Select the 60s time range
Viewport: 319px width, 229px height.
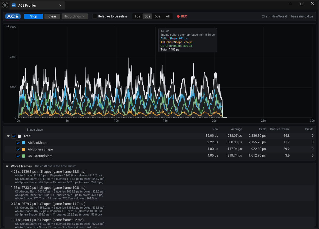[157, 16]
